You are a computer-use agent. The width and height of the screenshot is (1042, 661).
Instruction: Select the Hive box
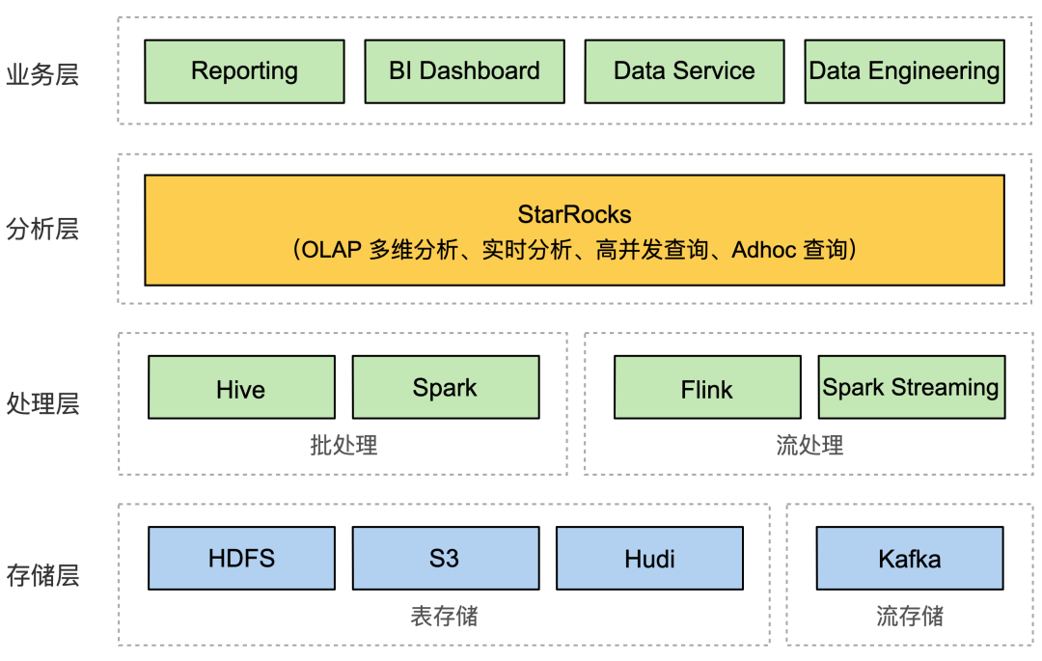[x=242, y=387]
